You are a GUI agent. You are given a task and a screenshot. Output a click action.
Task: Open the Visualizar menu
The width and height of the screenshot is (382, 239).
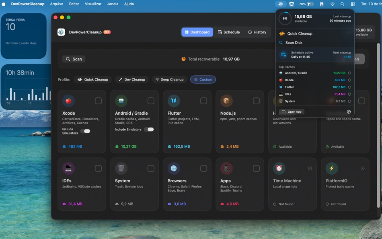[x=93, y=4]
